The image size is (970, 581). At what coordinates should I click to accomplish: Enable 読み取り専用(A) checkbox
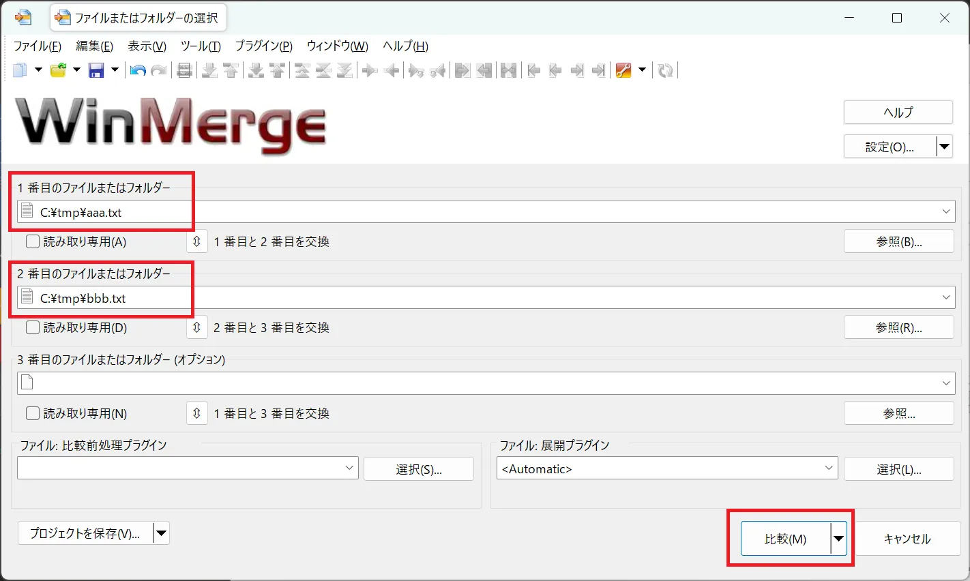33,241
